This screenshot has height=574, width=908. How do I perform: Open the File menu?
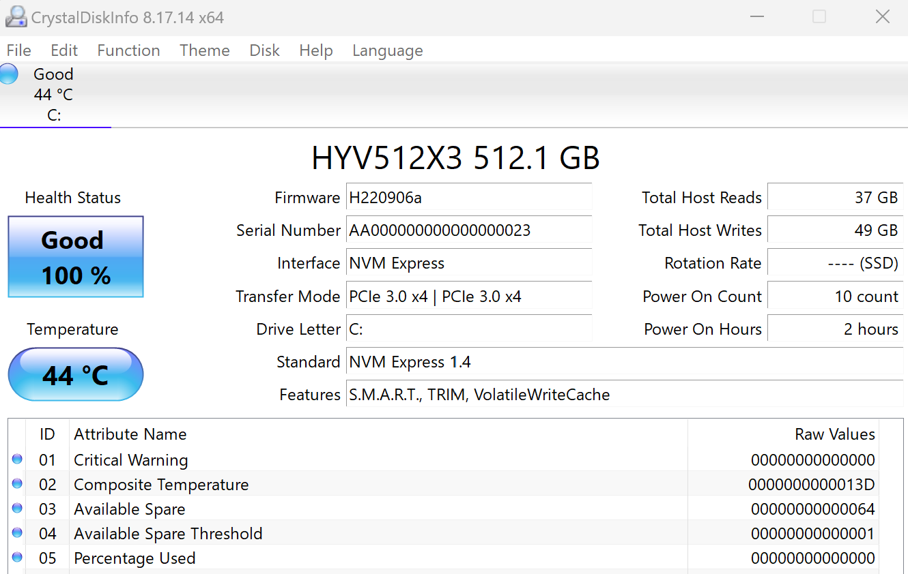pos(19,50)
